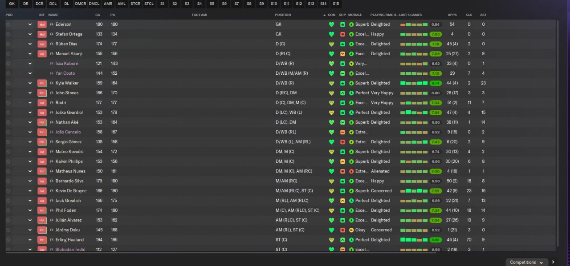Toggle the picked checkmark for Erling Haaland
The image size is (570, 266).
[8, 240]
